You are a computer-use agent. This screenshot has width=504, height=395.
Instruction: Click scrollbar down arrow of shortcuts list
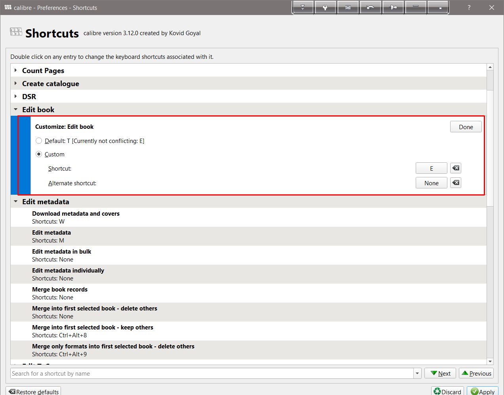pyautogui.click(x=490, y=361)
